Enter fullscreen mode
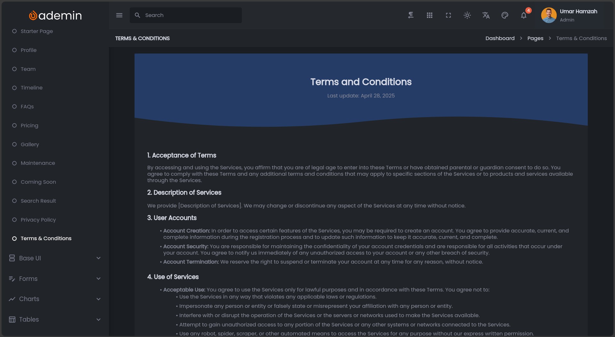Viewport: 615px width, 337px height. [x=448, y=15]
